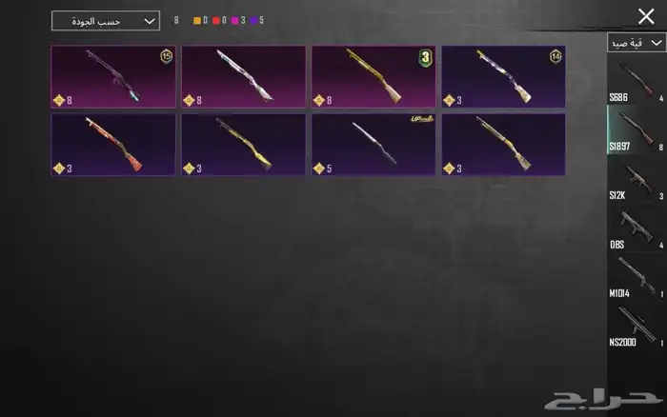Screen dimensions: 667x417
Task: Filter by the purple rarity swatch
Action: pos(253,20)
